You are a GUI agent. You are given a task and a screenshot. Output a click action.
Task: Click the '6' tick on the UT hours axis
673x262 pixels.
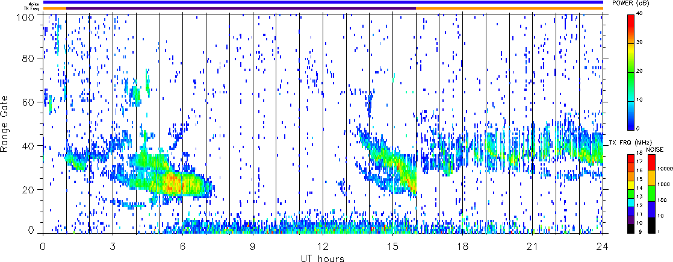point(183,246)
